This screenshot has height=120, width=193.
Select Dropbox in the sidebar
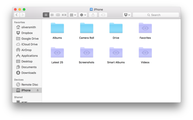[x=27, y=33]
